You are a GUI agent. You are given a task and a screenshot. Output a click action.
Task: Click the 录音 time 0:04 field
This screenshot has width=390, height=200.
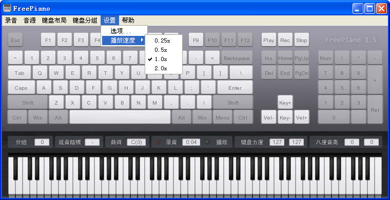coord(191,142)
